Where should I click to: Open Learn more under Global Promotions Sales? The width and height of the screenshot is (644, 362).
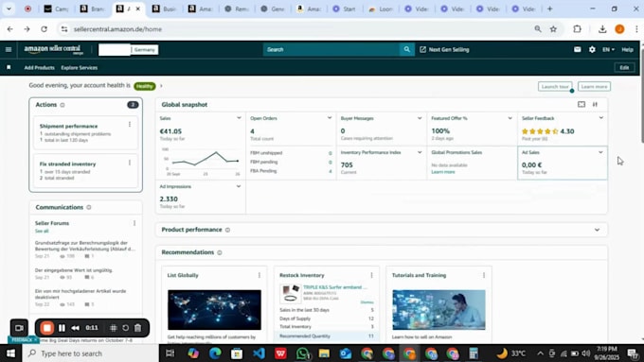point(443,172)
